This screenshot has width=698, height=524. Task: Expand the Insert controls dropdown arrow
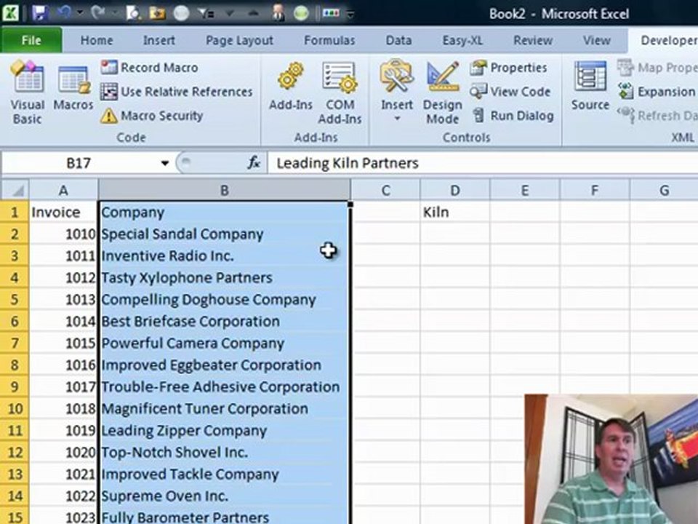pos(397,118)
